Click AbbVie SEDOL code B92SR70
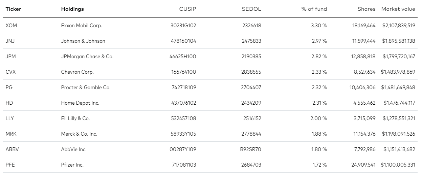Screen dimensions: 422x176 (251, 149)
